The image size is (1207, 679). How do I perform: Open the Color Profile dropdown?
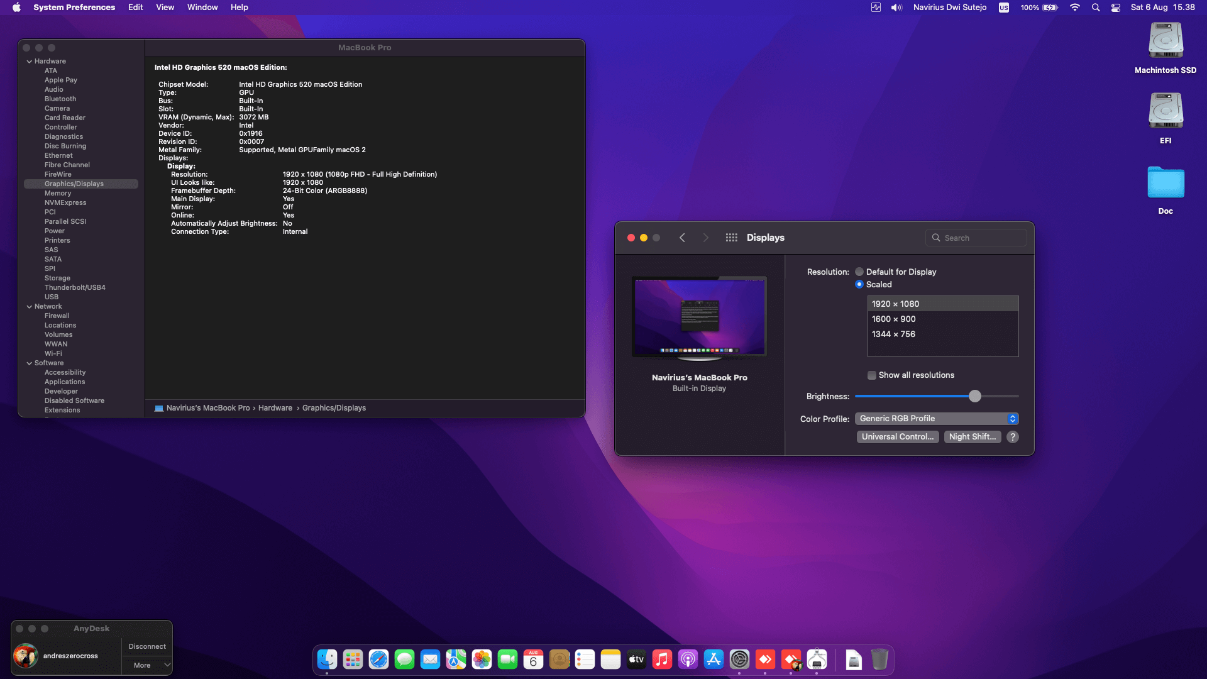(x=937, y=419)
